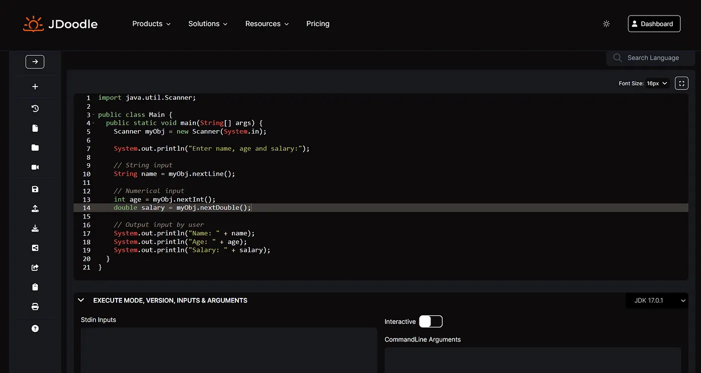Toggle the Interactive mode switch
Screen dimensions: 701x373
click(431, 321)
